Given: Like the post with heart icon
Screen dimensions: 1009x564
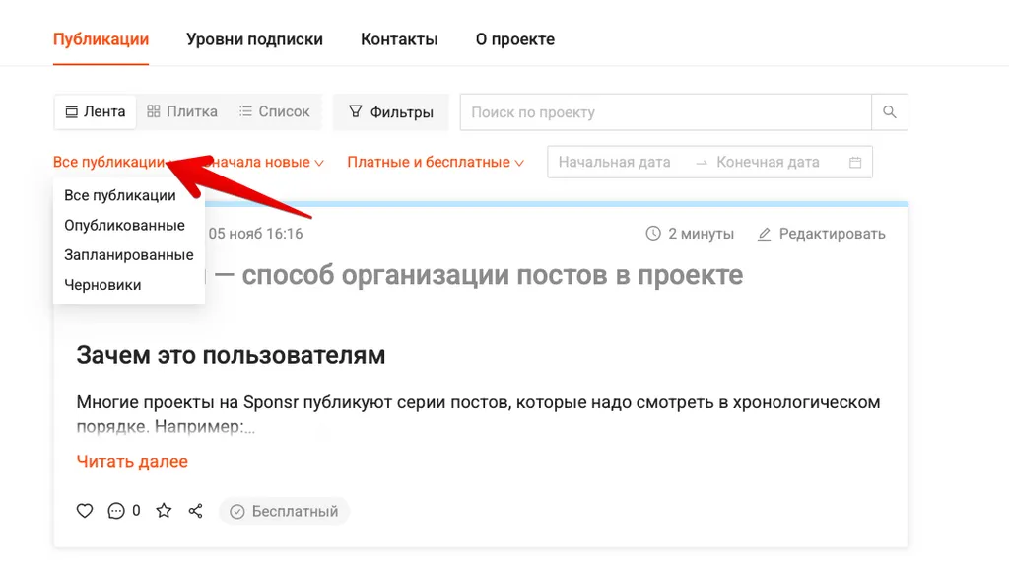Looking at the screenshot, I should click(85, 511).
